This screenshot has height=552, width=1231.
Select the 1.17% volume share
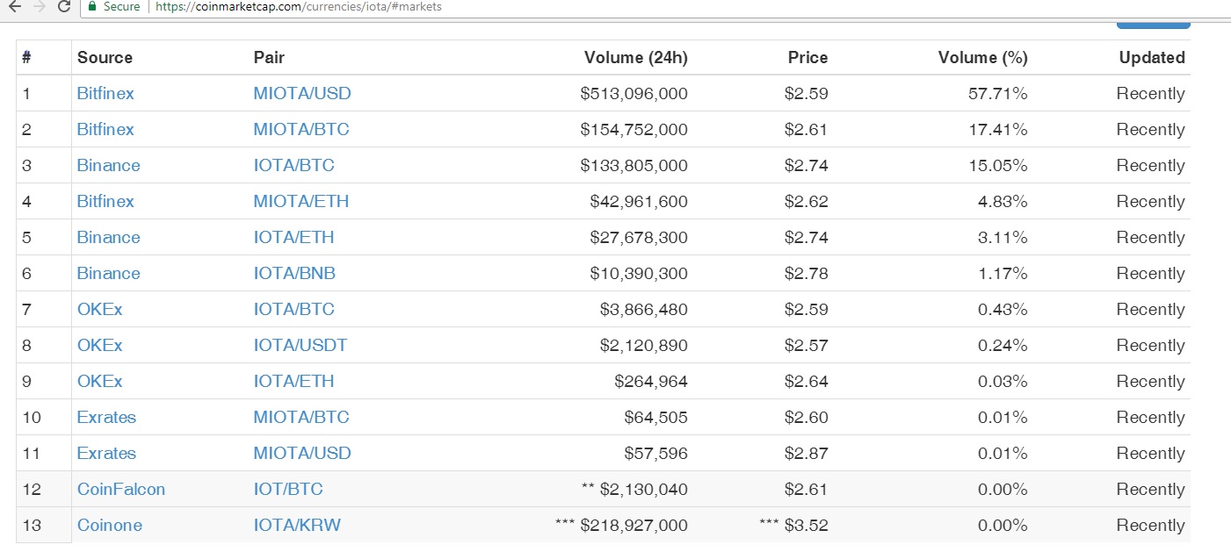click(x=1003, y=273)
